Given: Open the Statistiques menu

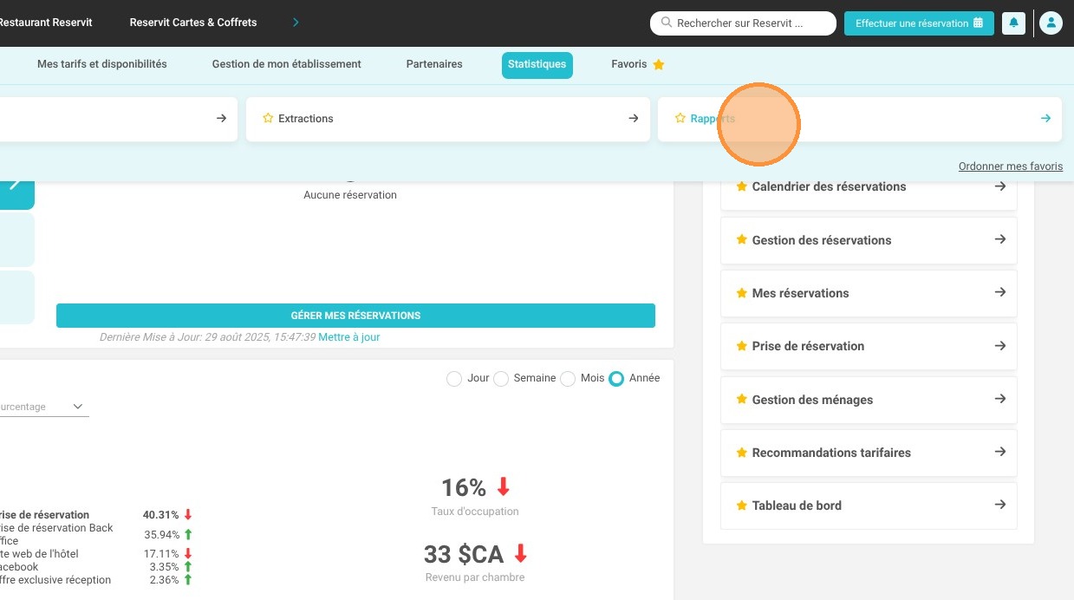Looking at the screenshot, I should coord(537,65).
